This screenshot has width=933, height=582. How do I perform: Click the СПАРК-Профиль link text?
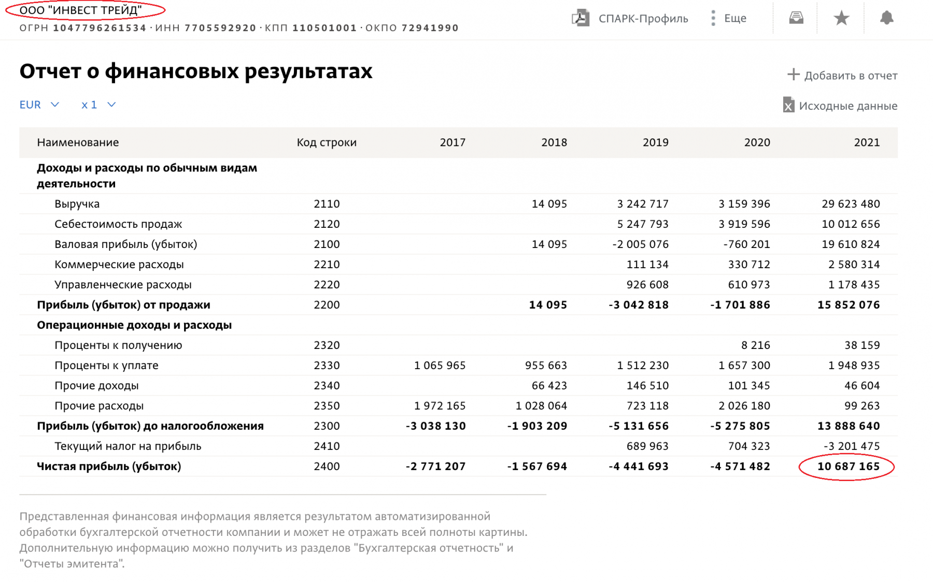click(x=643, y=19)
